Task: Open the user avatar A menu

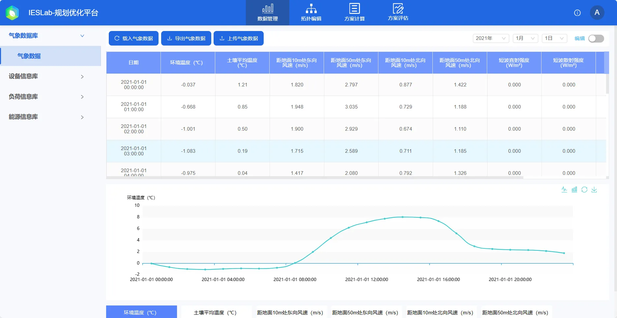Action: 597,13
